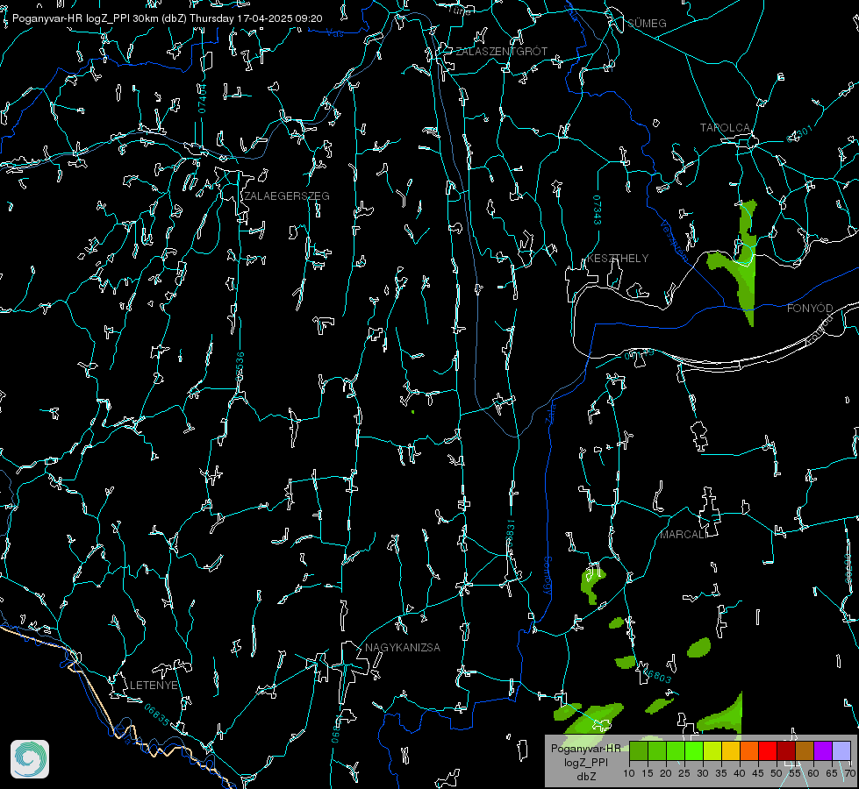The width and height of the screenshot is (859, 789).
Task: Select the brown 55-60 dBZ legend swatch
Action: click(805, 750)
